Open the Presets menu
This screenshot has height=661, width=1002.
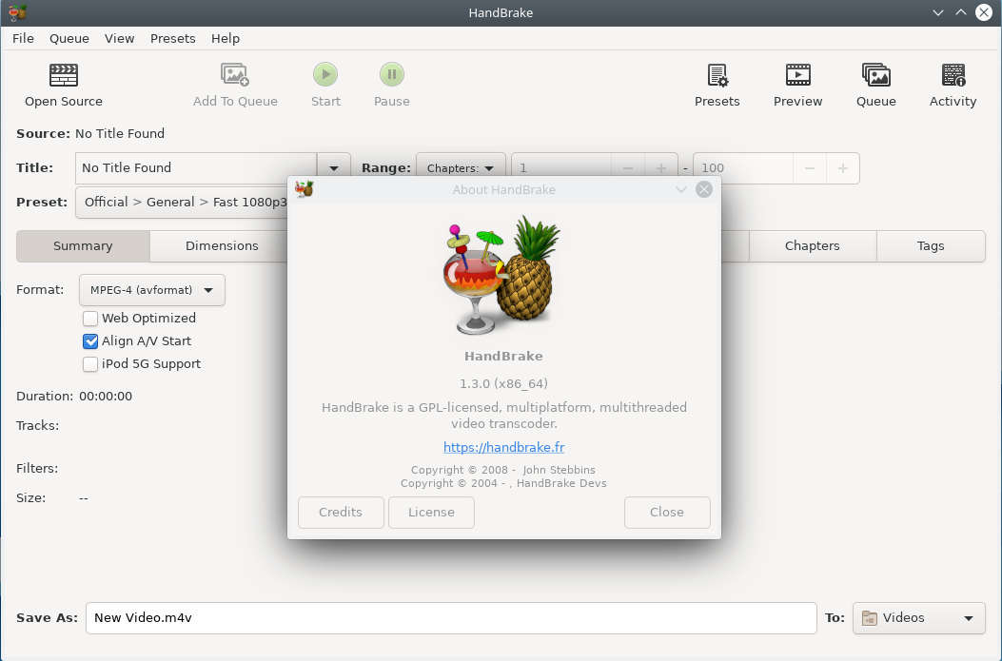click(x=172, y=38)
